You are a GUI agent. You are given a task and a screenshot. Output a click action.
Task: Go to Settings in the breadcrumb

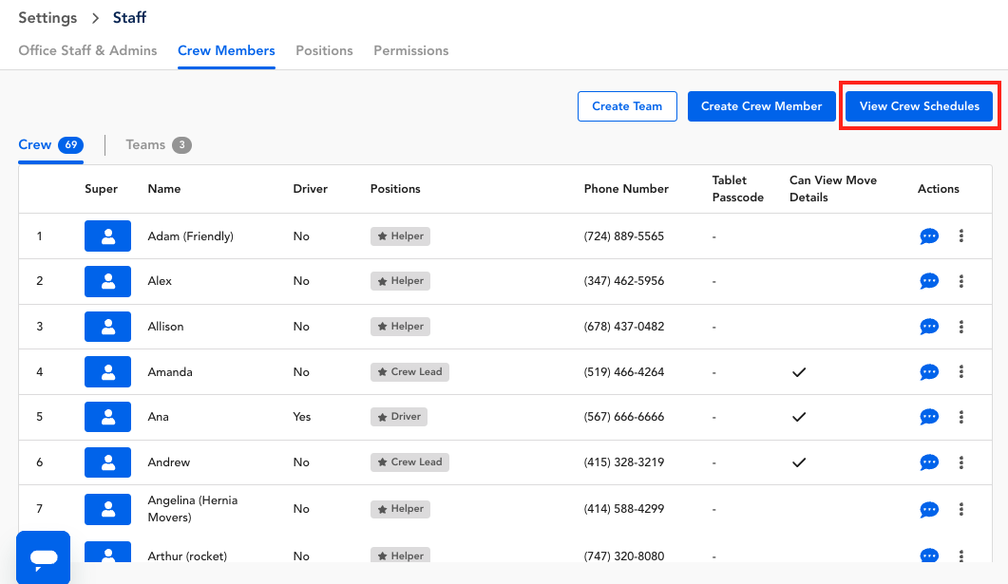click(x=48, y=18)
